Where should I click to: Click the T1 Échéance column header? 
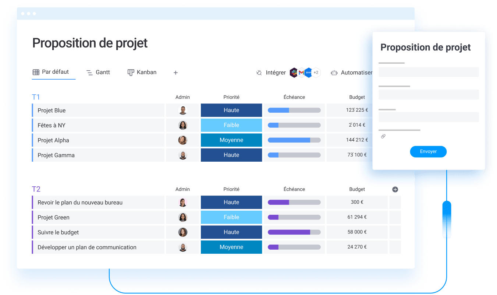coord(294,97)
